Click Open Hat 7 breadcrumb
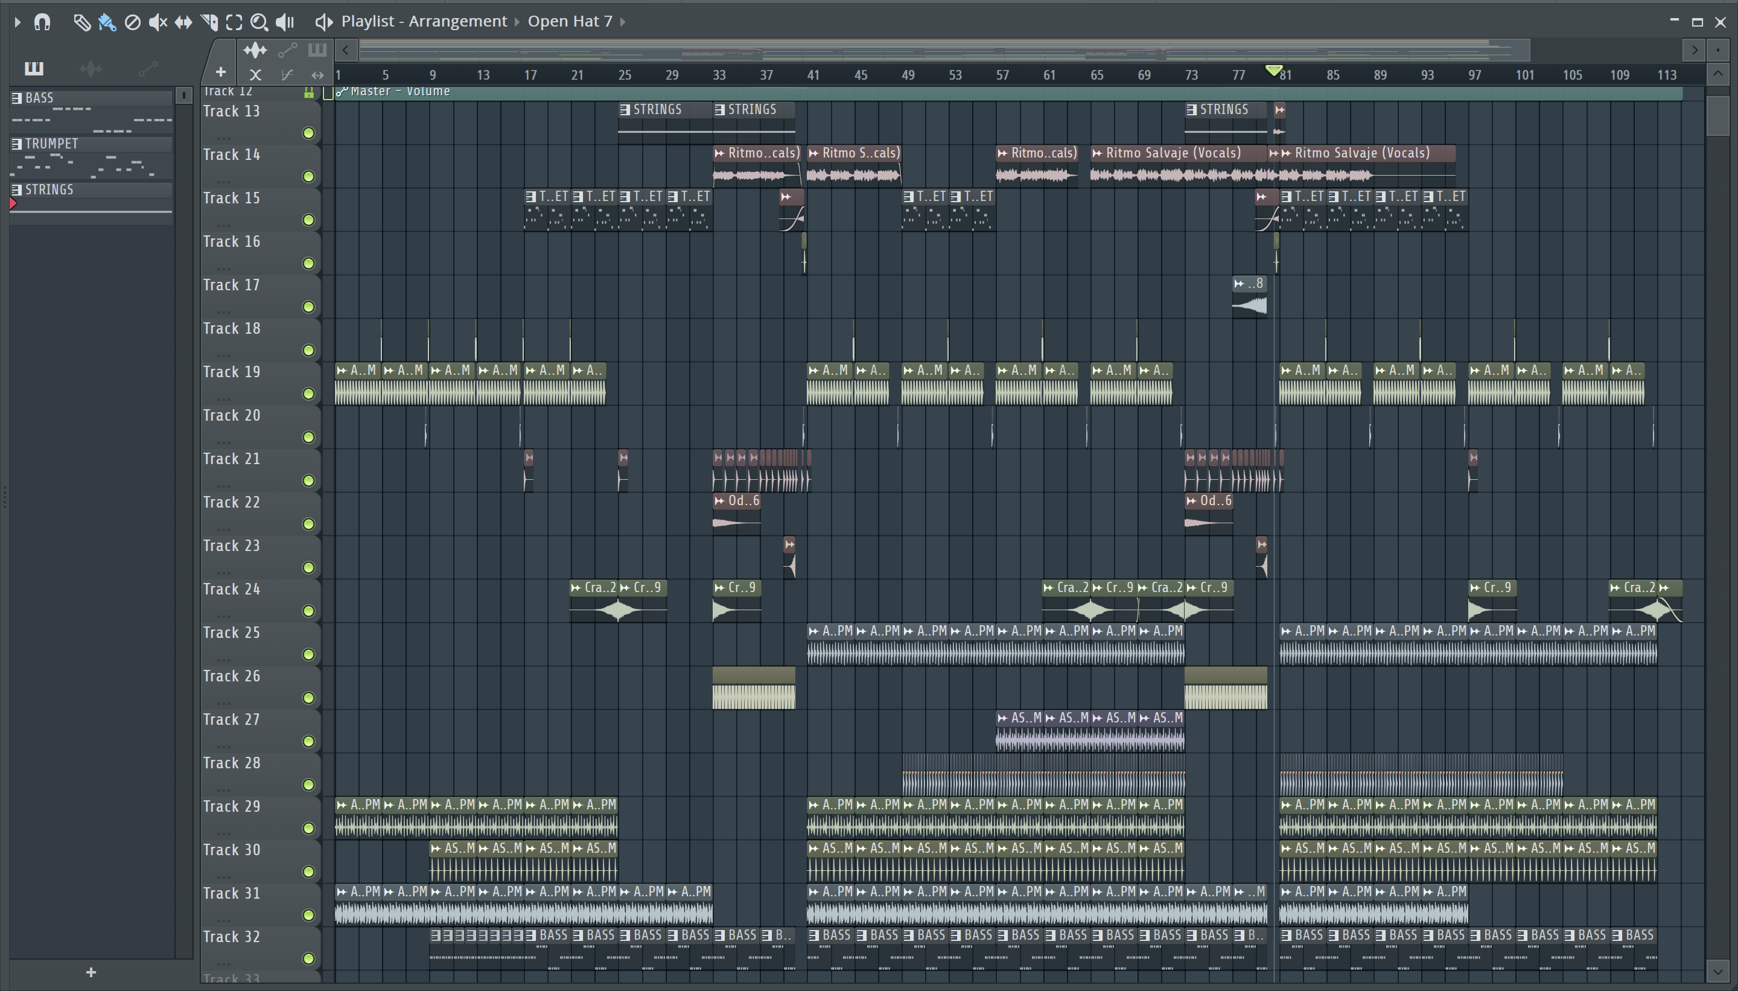The image size is (1738, 991). coord(570,22)
